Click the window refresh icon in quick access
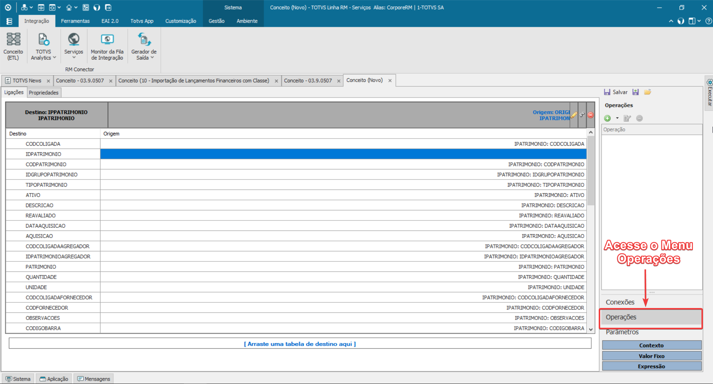Image resolution: width=713 pixels, height=384 pixels. pyautogui.click(x=52, y=7)
